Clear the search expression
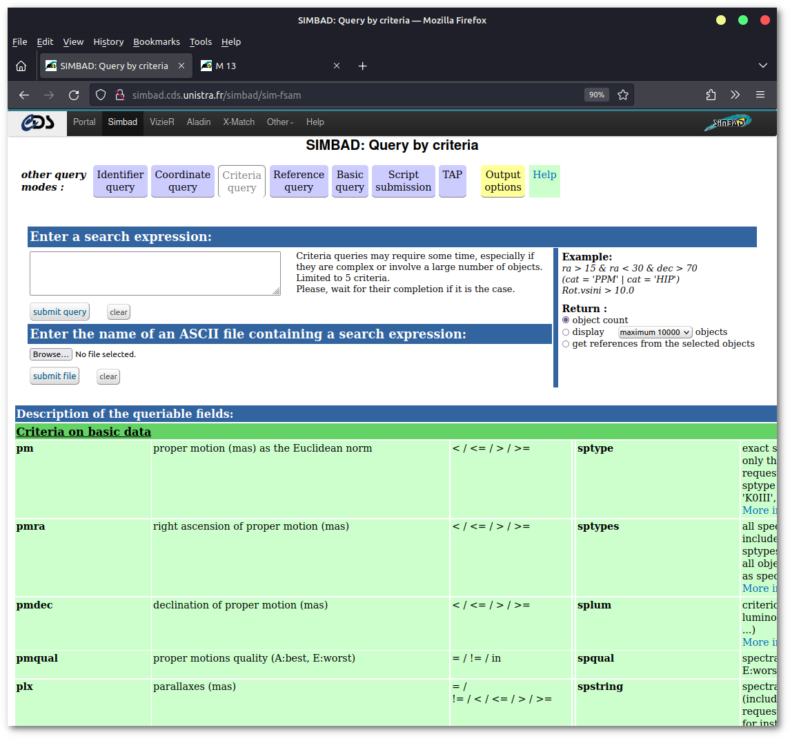790x739 pixels. tap(119, 312)
